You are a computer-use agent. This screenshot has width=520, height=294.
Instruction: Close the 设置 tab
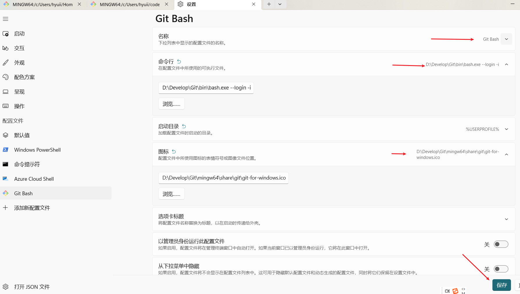[254, 4]
